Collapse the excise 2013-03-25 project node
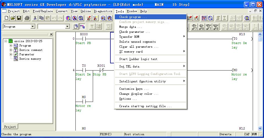The width and height of the screenshot is (264, 138). pyautogui.click(x=6, y=41)
